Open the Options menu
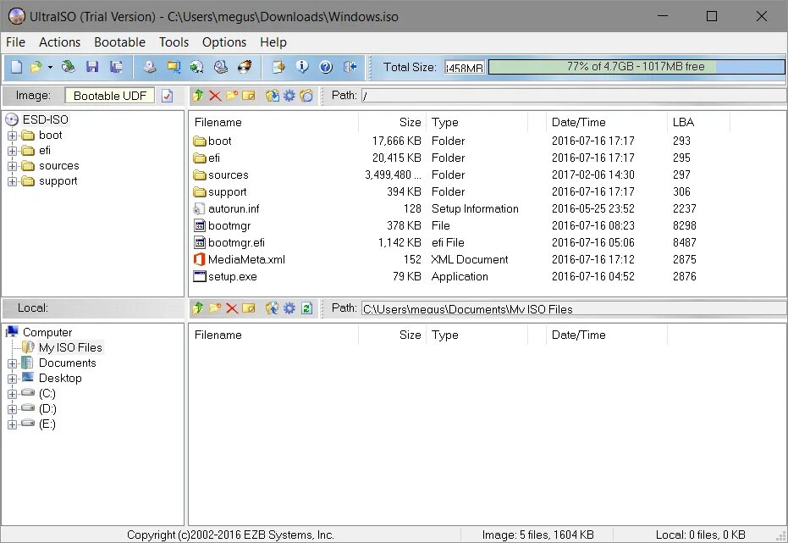 pos(224,42)
